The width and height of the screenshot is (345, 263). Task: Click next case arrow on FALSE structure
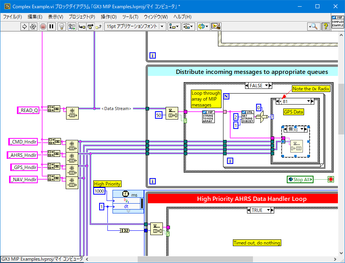pos(270,86)
